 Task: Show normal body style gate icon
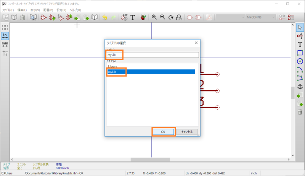pyautogui.click(x=189, y=17)
